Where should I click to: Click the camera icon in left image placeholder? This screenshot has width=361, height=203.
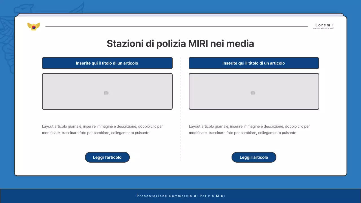[106, 92]
